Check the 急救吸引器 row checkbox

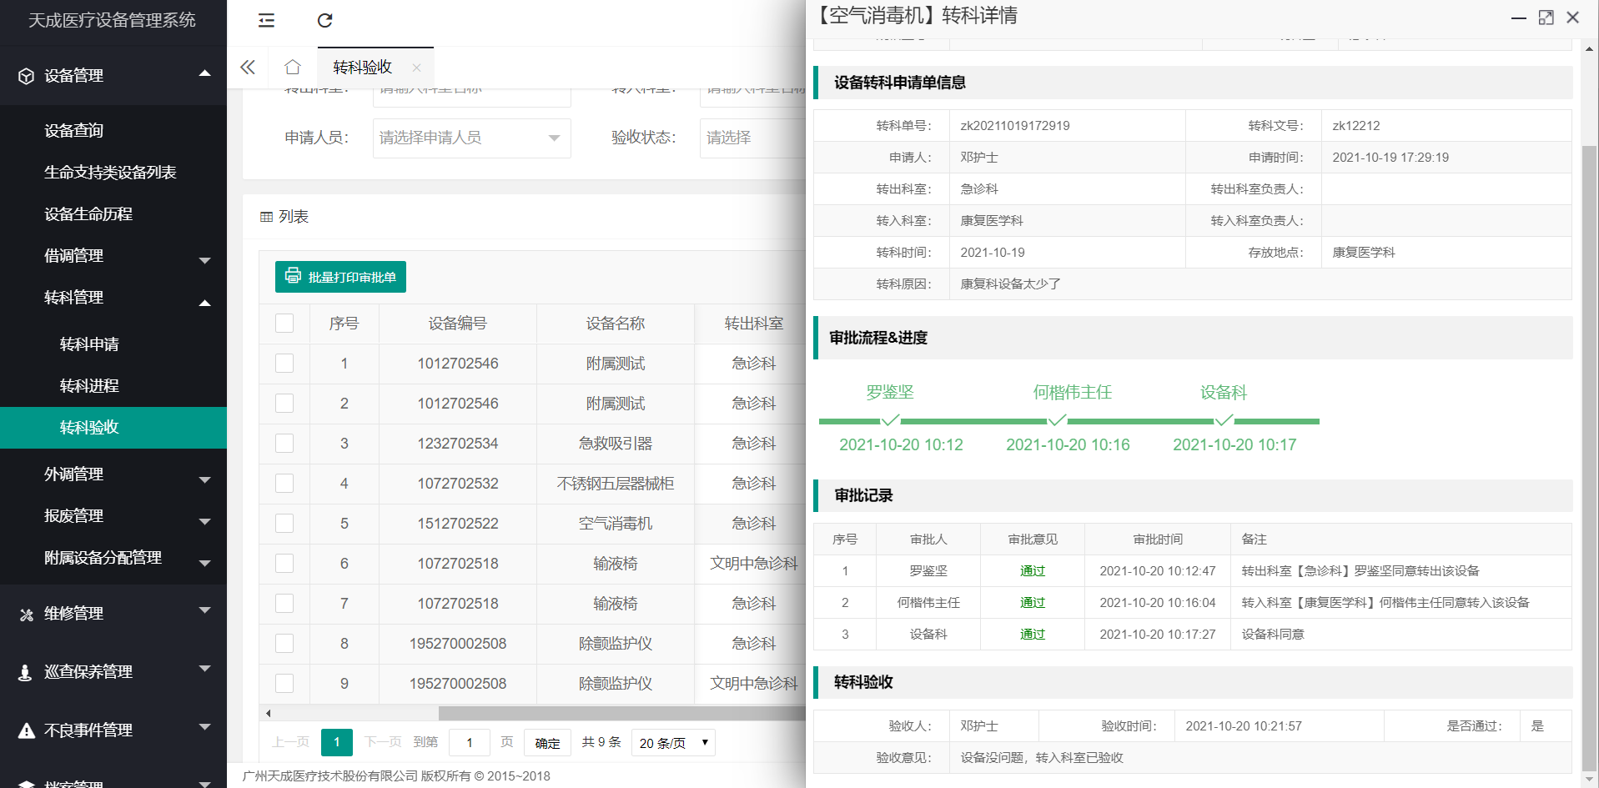point(284,444)
